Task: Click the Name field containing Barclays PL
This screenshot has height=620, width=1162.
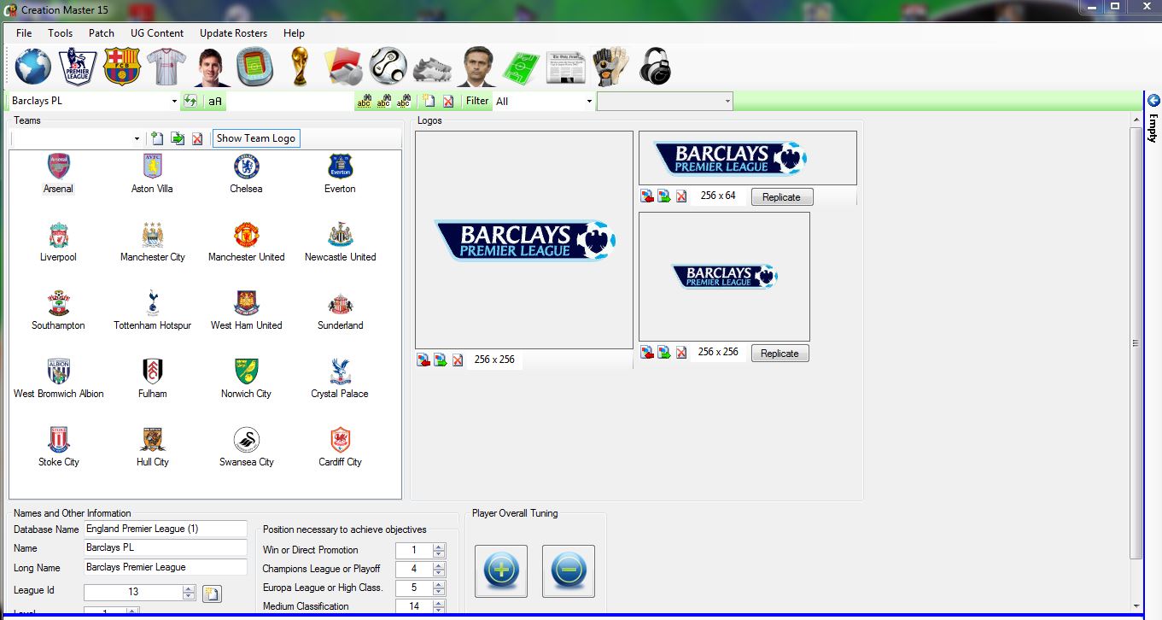Action: click(x=166, y=548)
